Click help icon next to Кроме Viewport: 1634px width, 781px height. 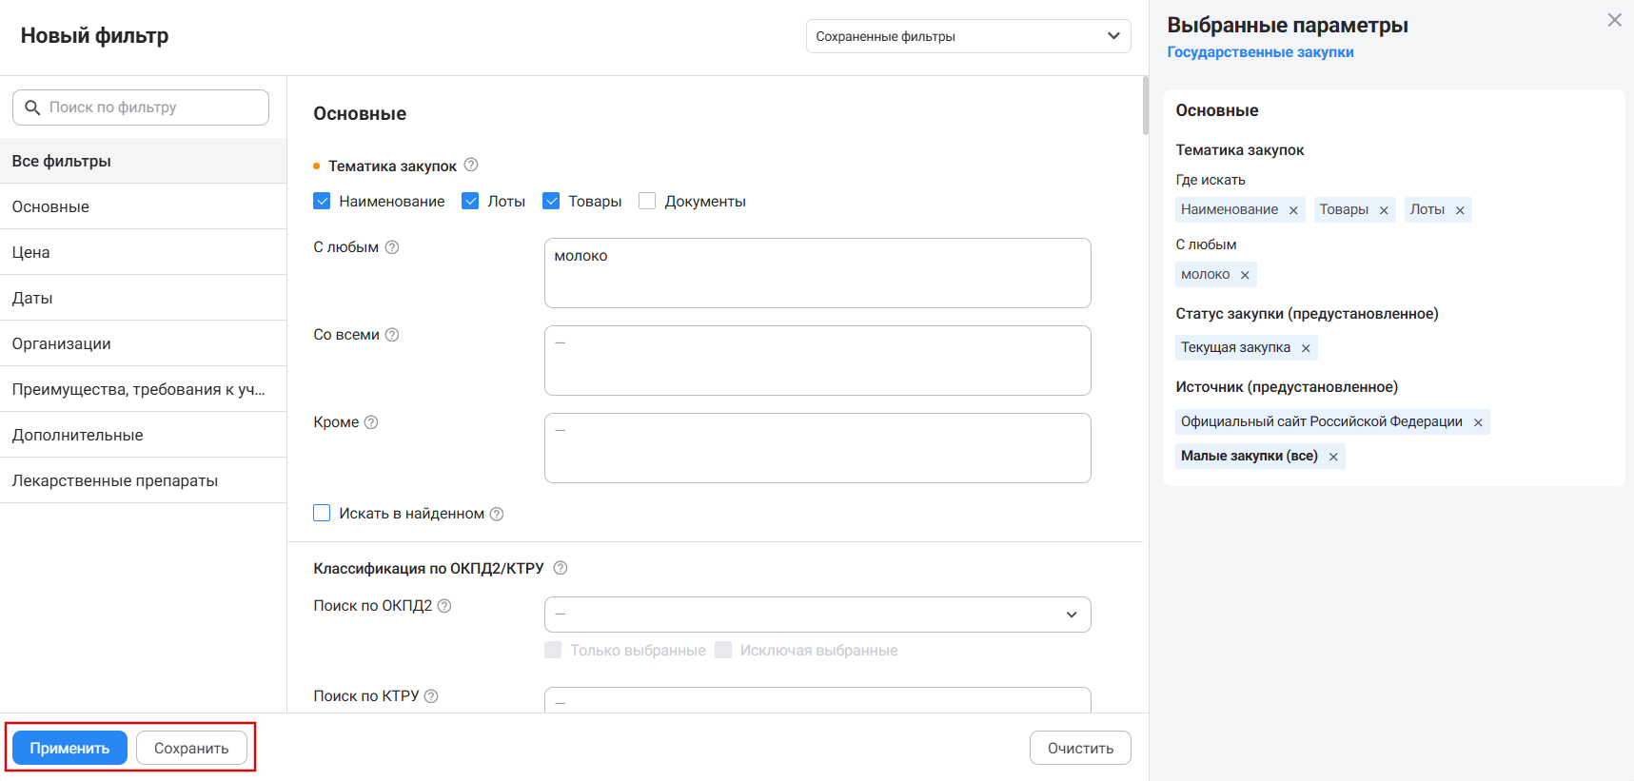coord(371,422)
